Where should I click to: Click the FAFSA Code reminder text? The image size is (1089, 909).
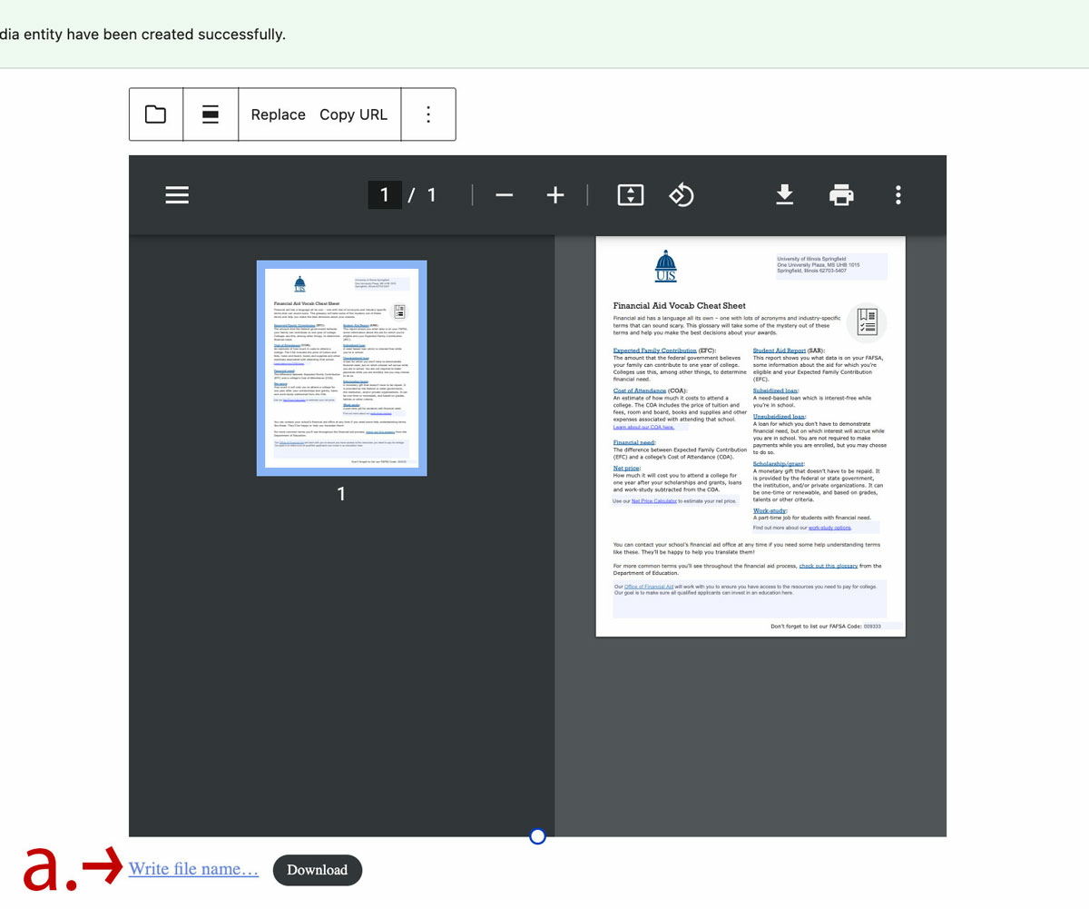(826, 627)
